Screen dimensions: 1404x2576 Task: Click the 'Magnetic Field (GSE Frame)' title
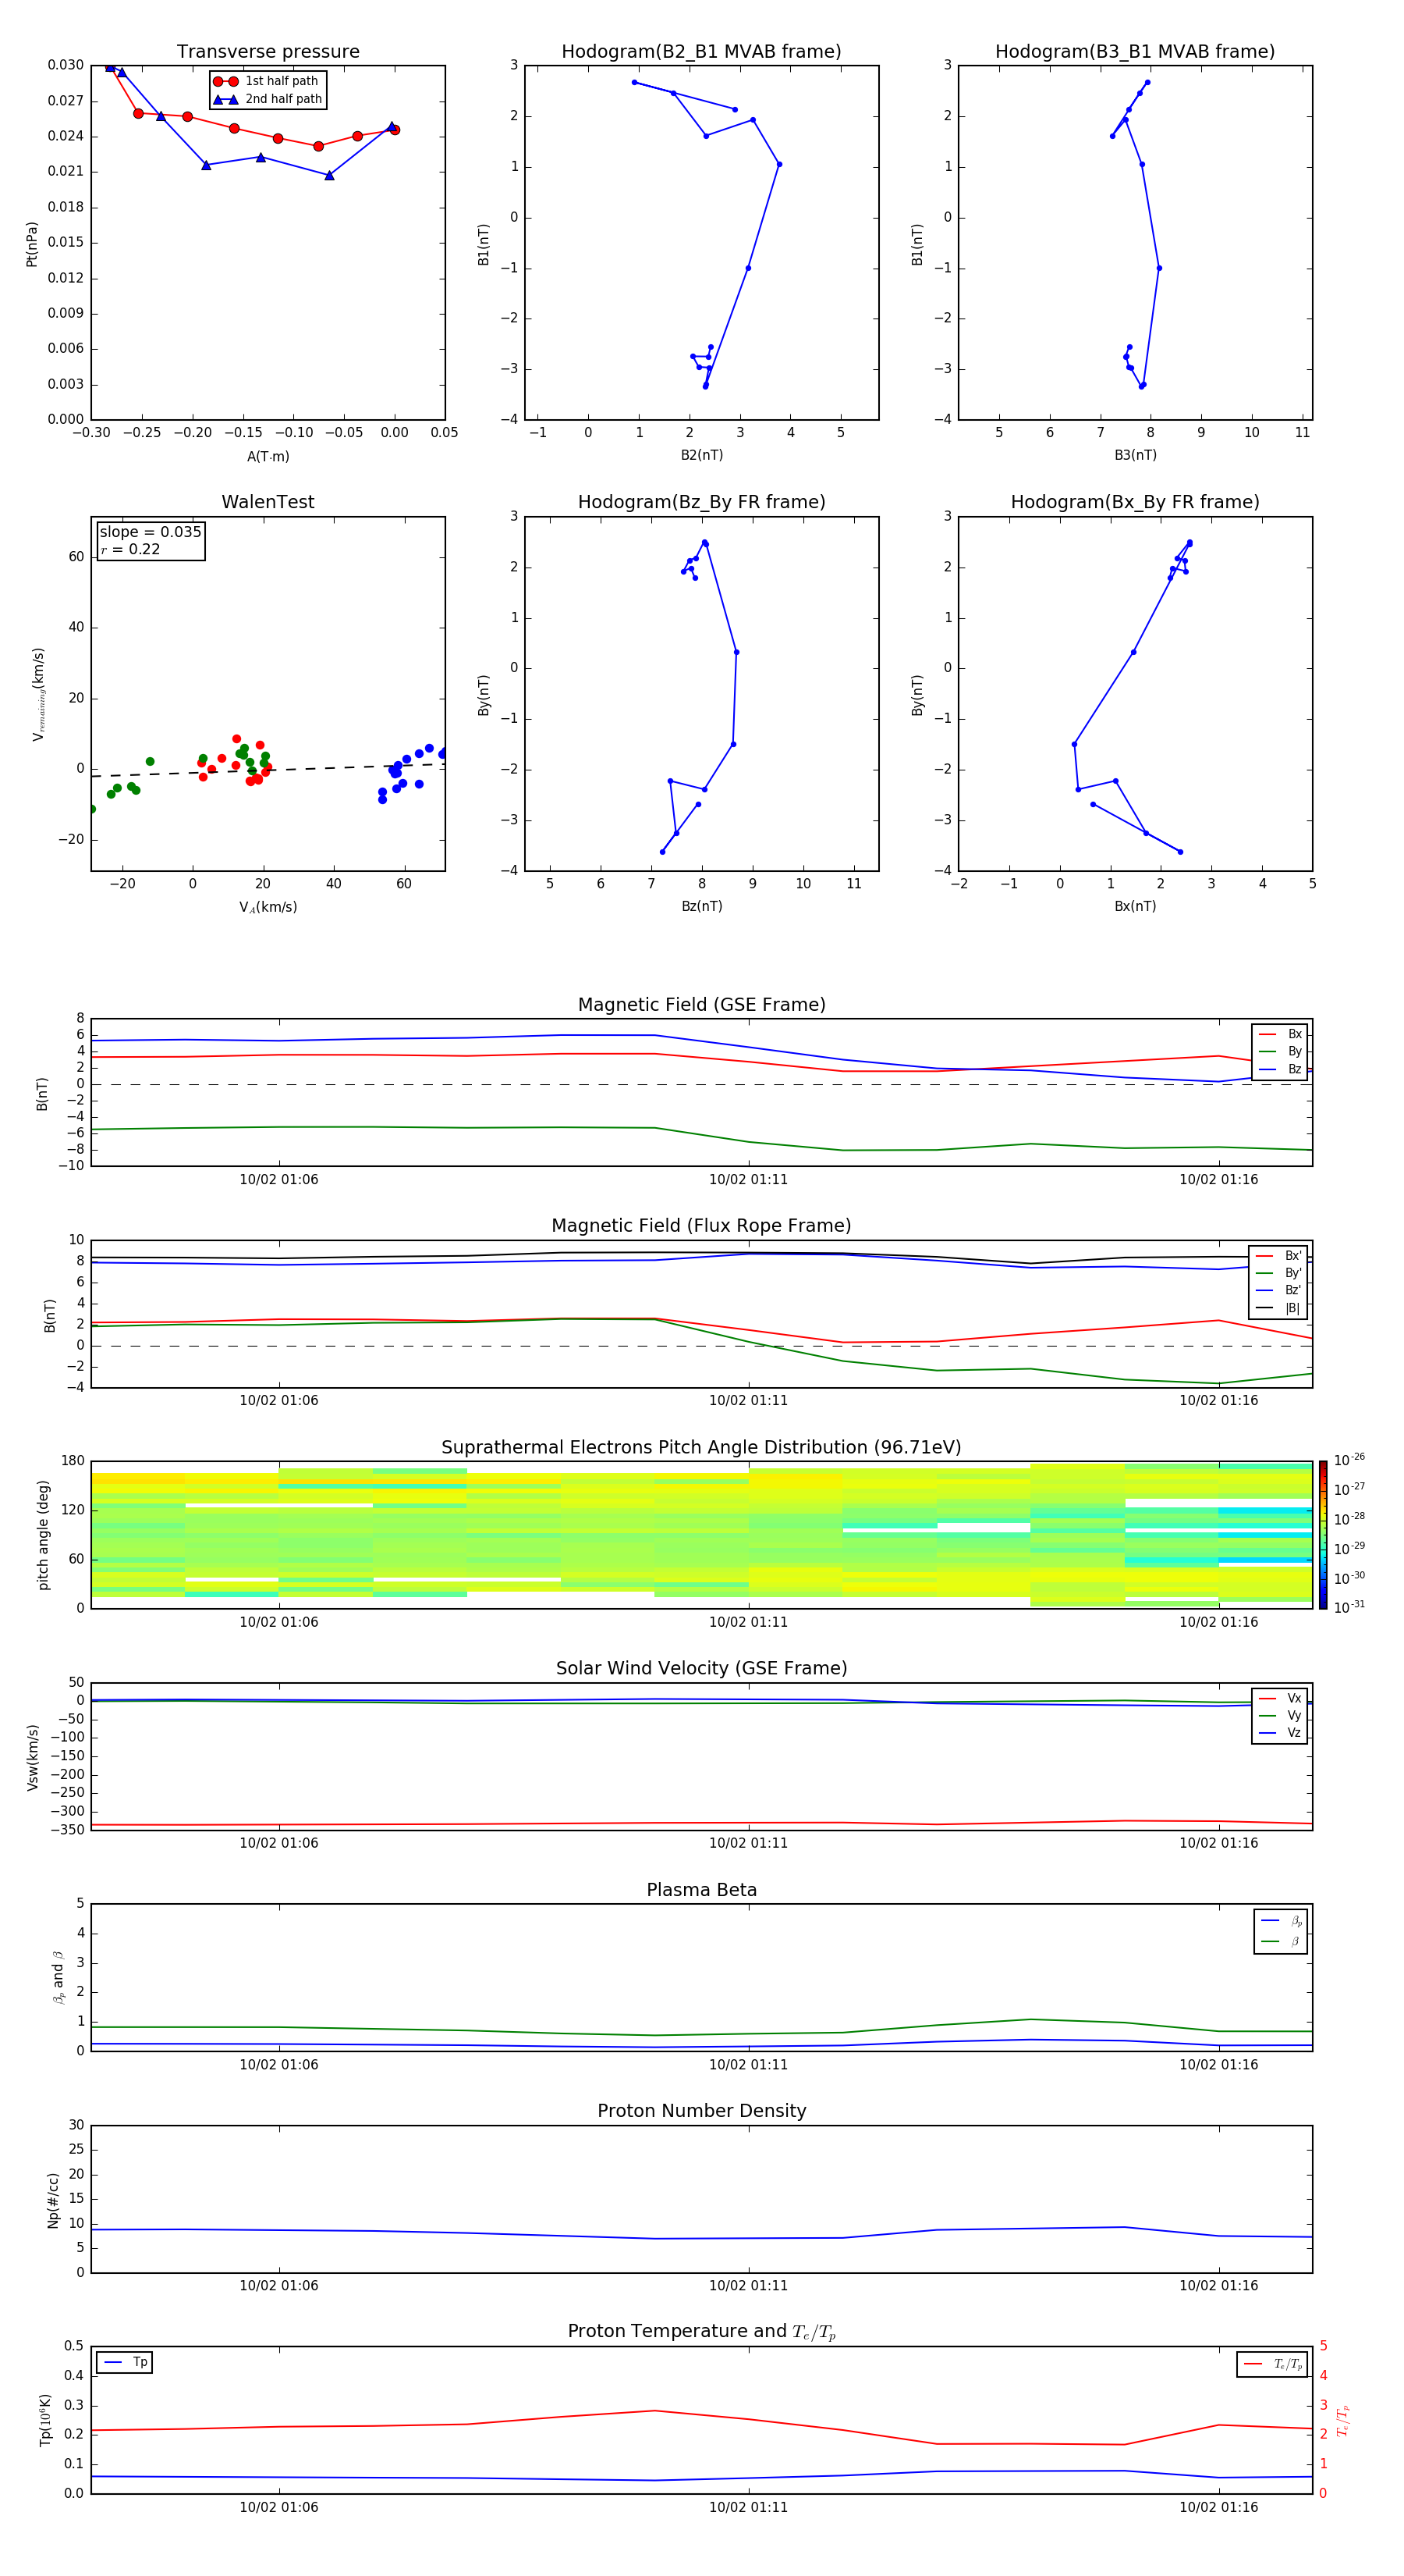click(x=701, y=1005)
